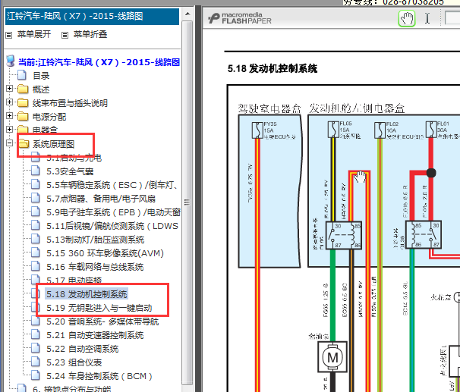Image resolution: width=460 pixels, height=392 pixels.
Task: Click the FL01 30A fuse symbol
Action: 431,130
